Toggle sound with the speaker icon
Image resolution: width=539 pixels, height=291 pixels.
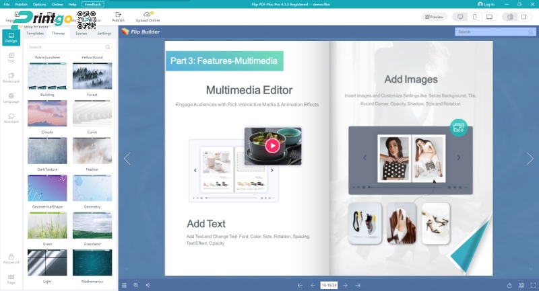coord(148,285)
